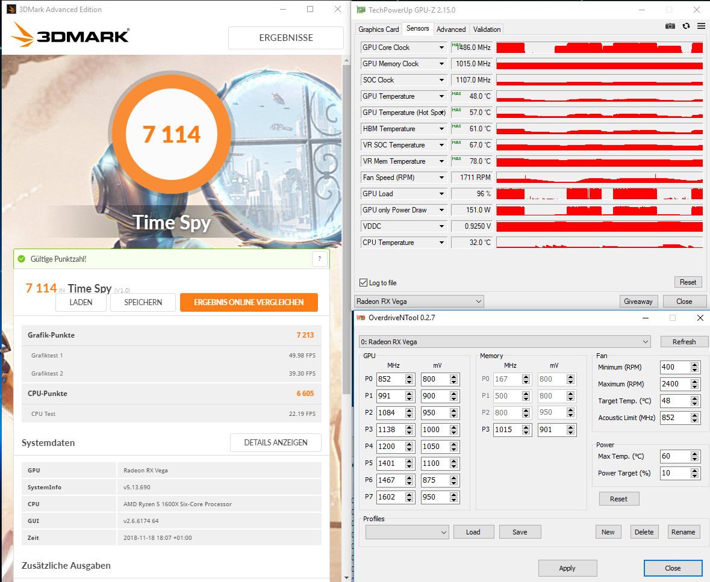Click Memory P3 mV stepper arrows

point(570,430)
